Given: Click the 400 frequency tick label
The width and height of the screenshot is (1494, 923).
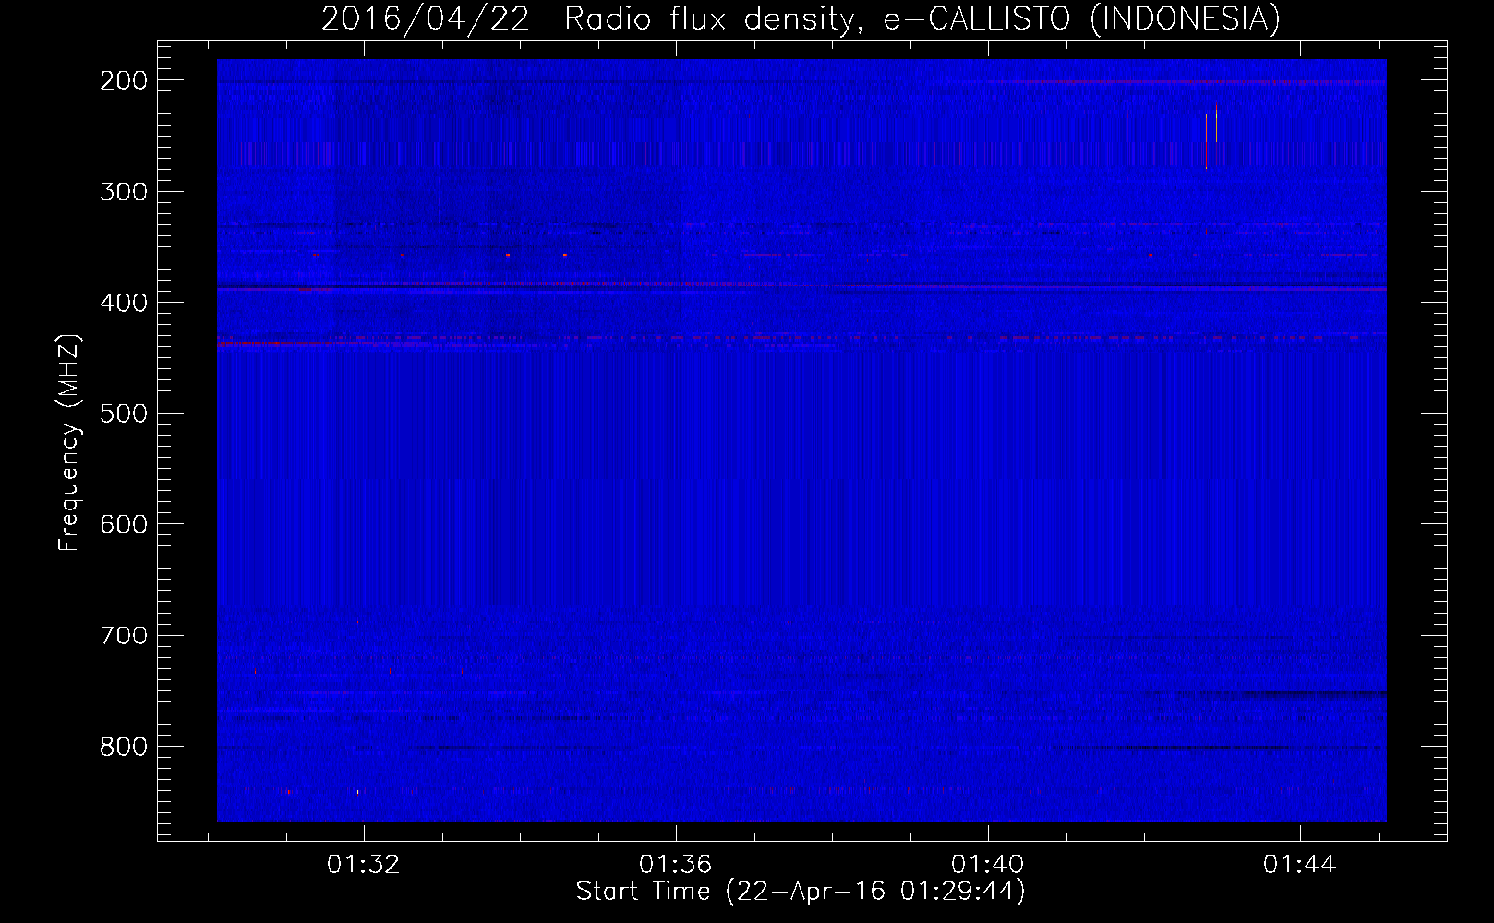Looking at the screenshot, I should 124,303.
